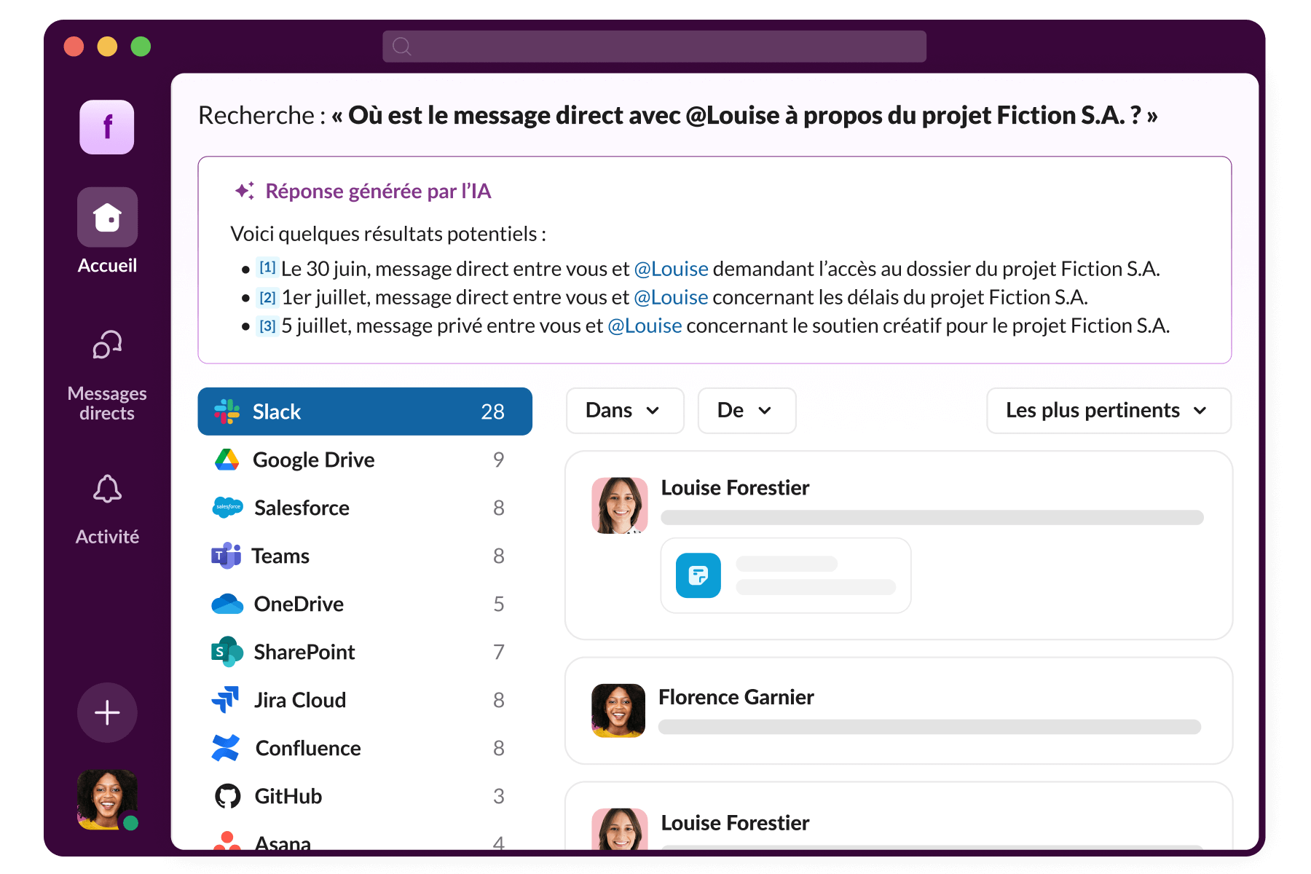Viewport: 1311px width, 874px height.
Task: Open the Dans filter dropdown
Action: coord(625,411)
